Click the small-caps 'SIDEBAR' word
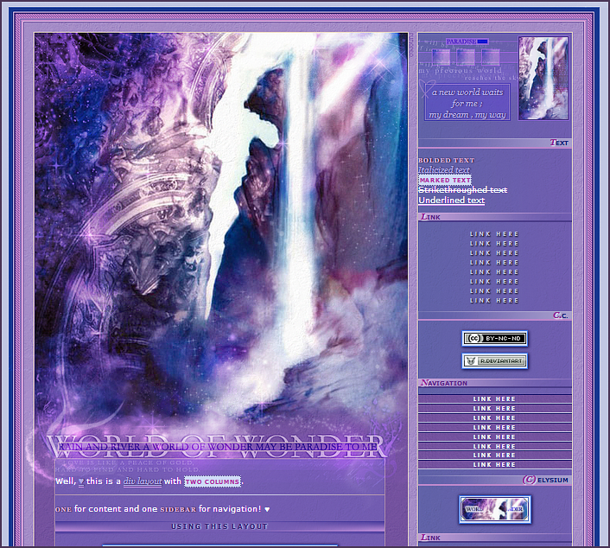Screen dimensions: 610x548 [178, 509]
